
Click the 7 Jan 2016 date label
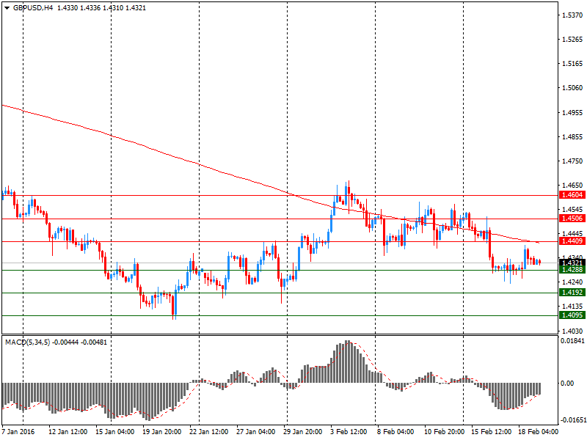(x=18, y=431)
